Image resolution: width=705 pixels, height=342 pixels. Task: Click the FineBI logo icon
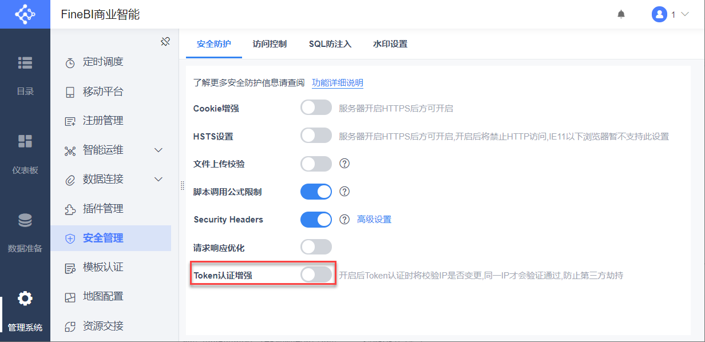click(25, 14)
